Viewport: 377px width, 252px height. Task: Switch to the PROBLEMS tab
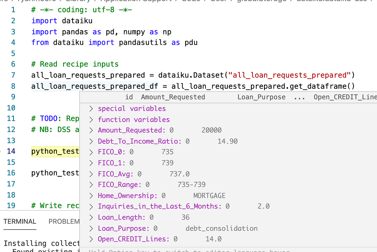coord(64,221)
